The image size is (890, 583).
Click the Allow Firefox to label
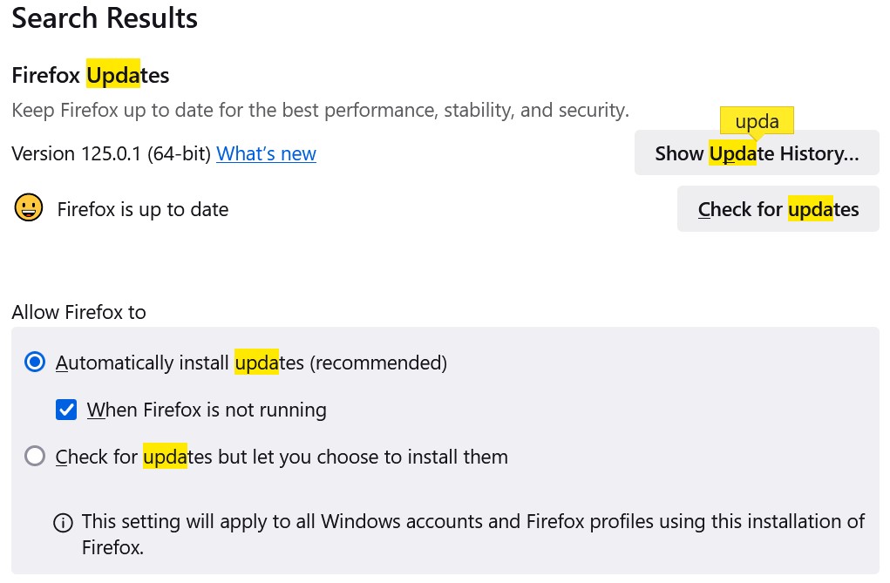click(x=78, y=312)
